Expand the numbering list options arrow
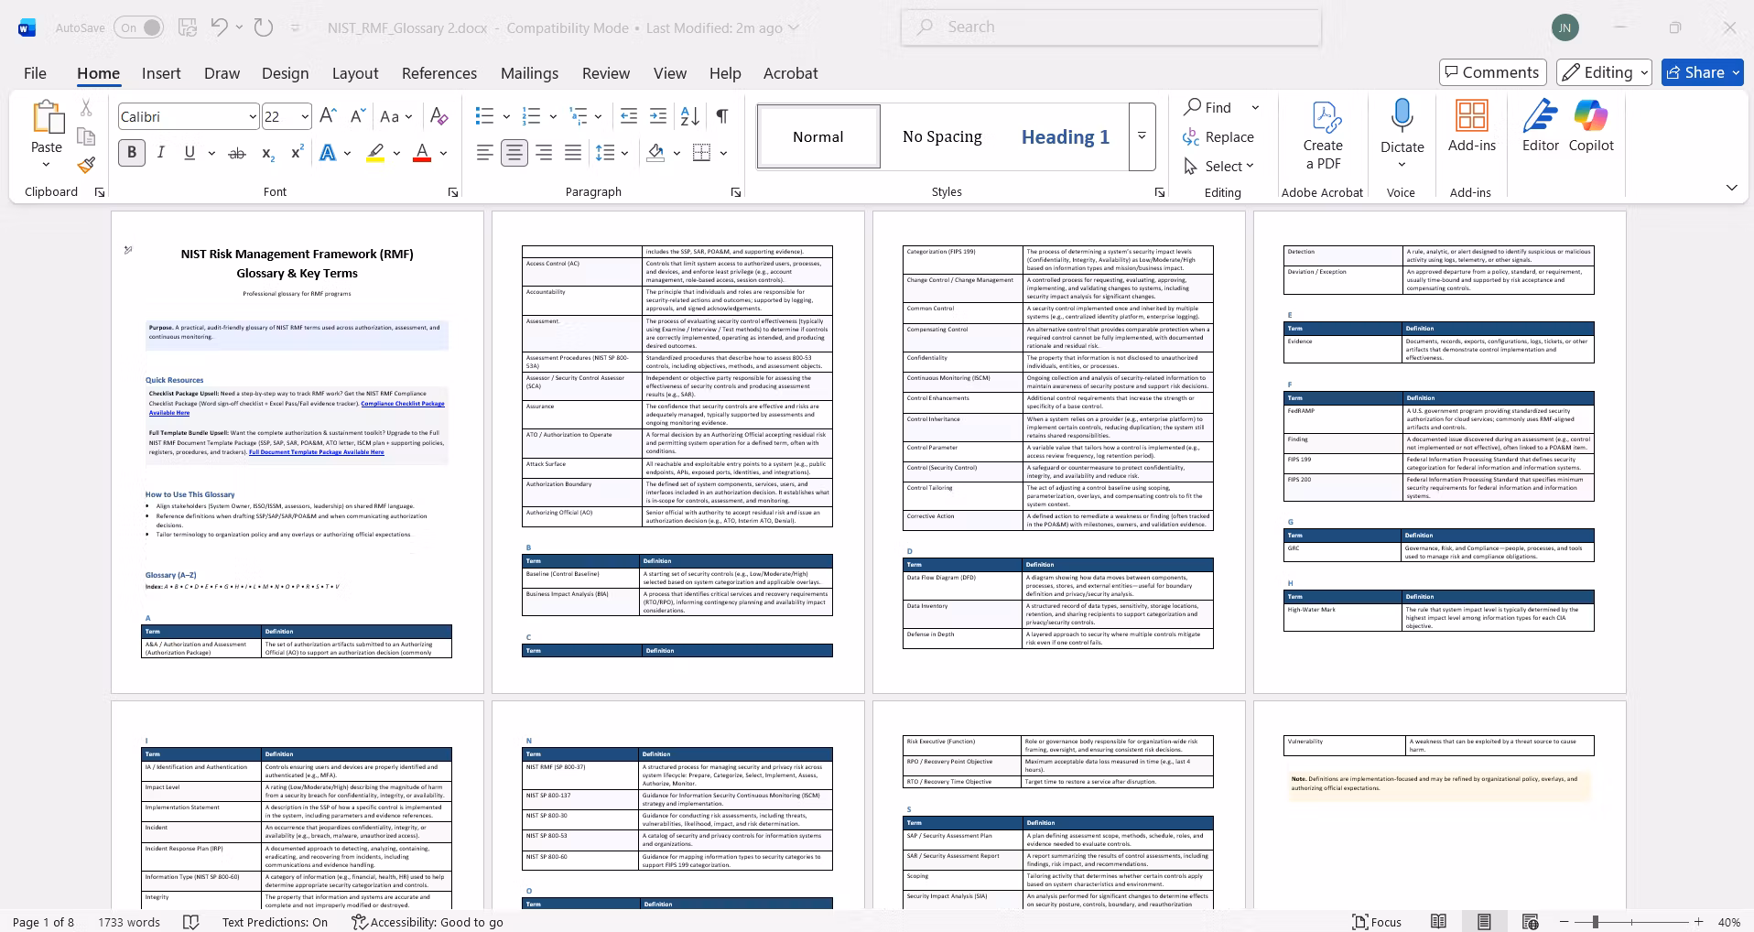Image resolution: width=1754 pixels, height=932 pixels. (553, 116)
